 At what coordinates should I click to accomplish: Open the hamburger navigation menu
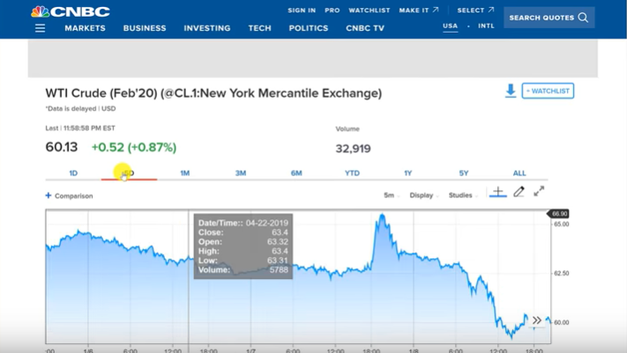pyautogui.click(x=40, y=28)
